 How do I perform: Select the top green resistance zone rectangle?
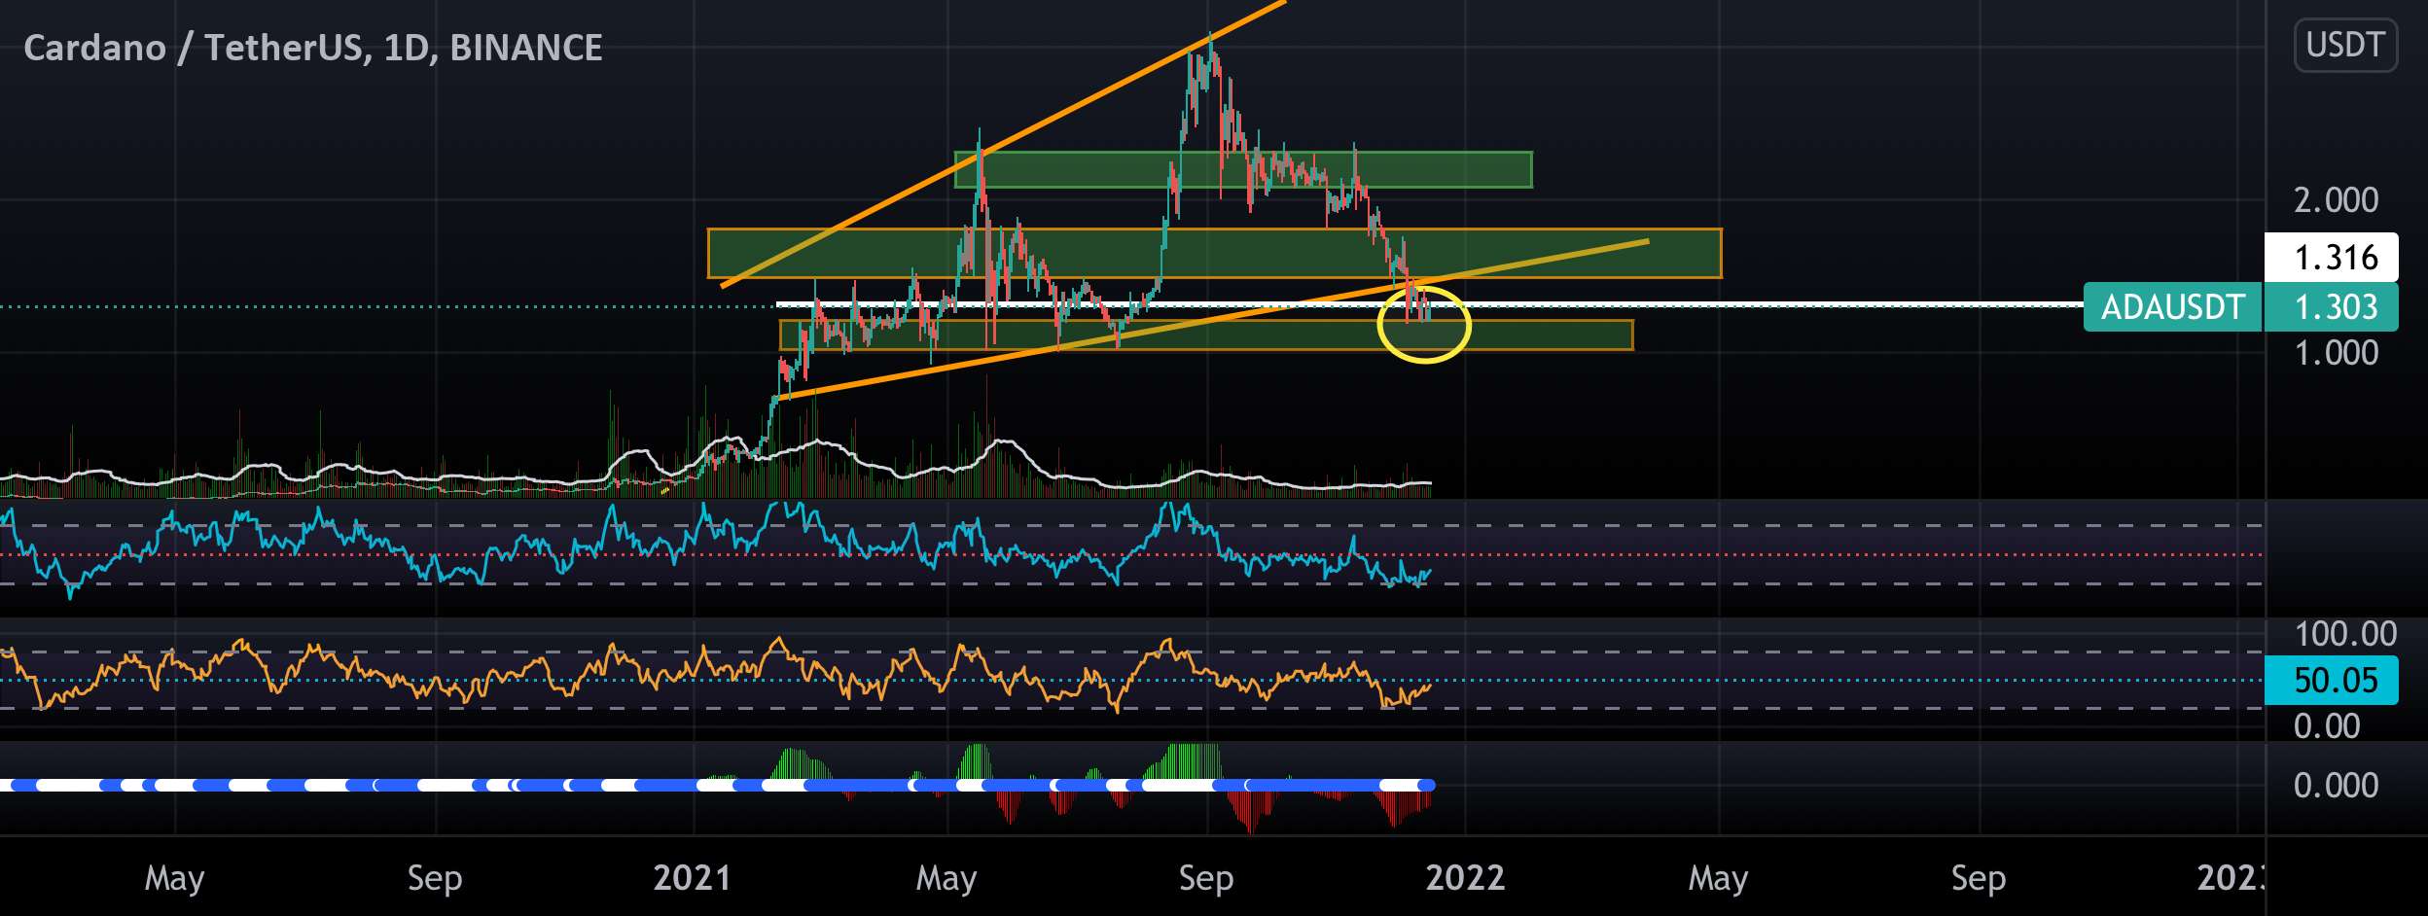tap(1243, 169)
